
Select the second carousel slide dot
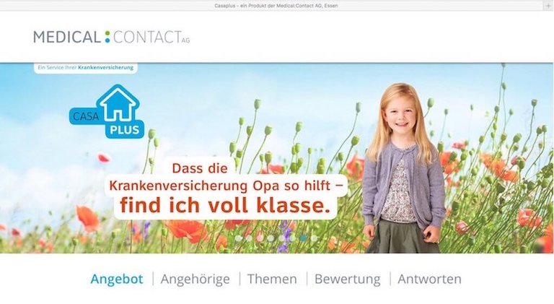pos(249,238)
